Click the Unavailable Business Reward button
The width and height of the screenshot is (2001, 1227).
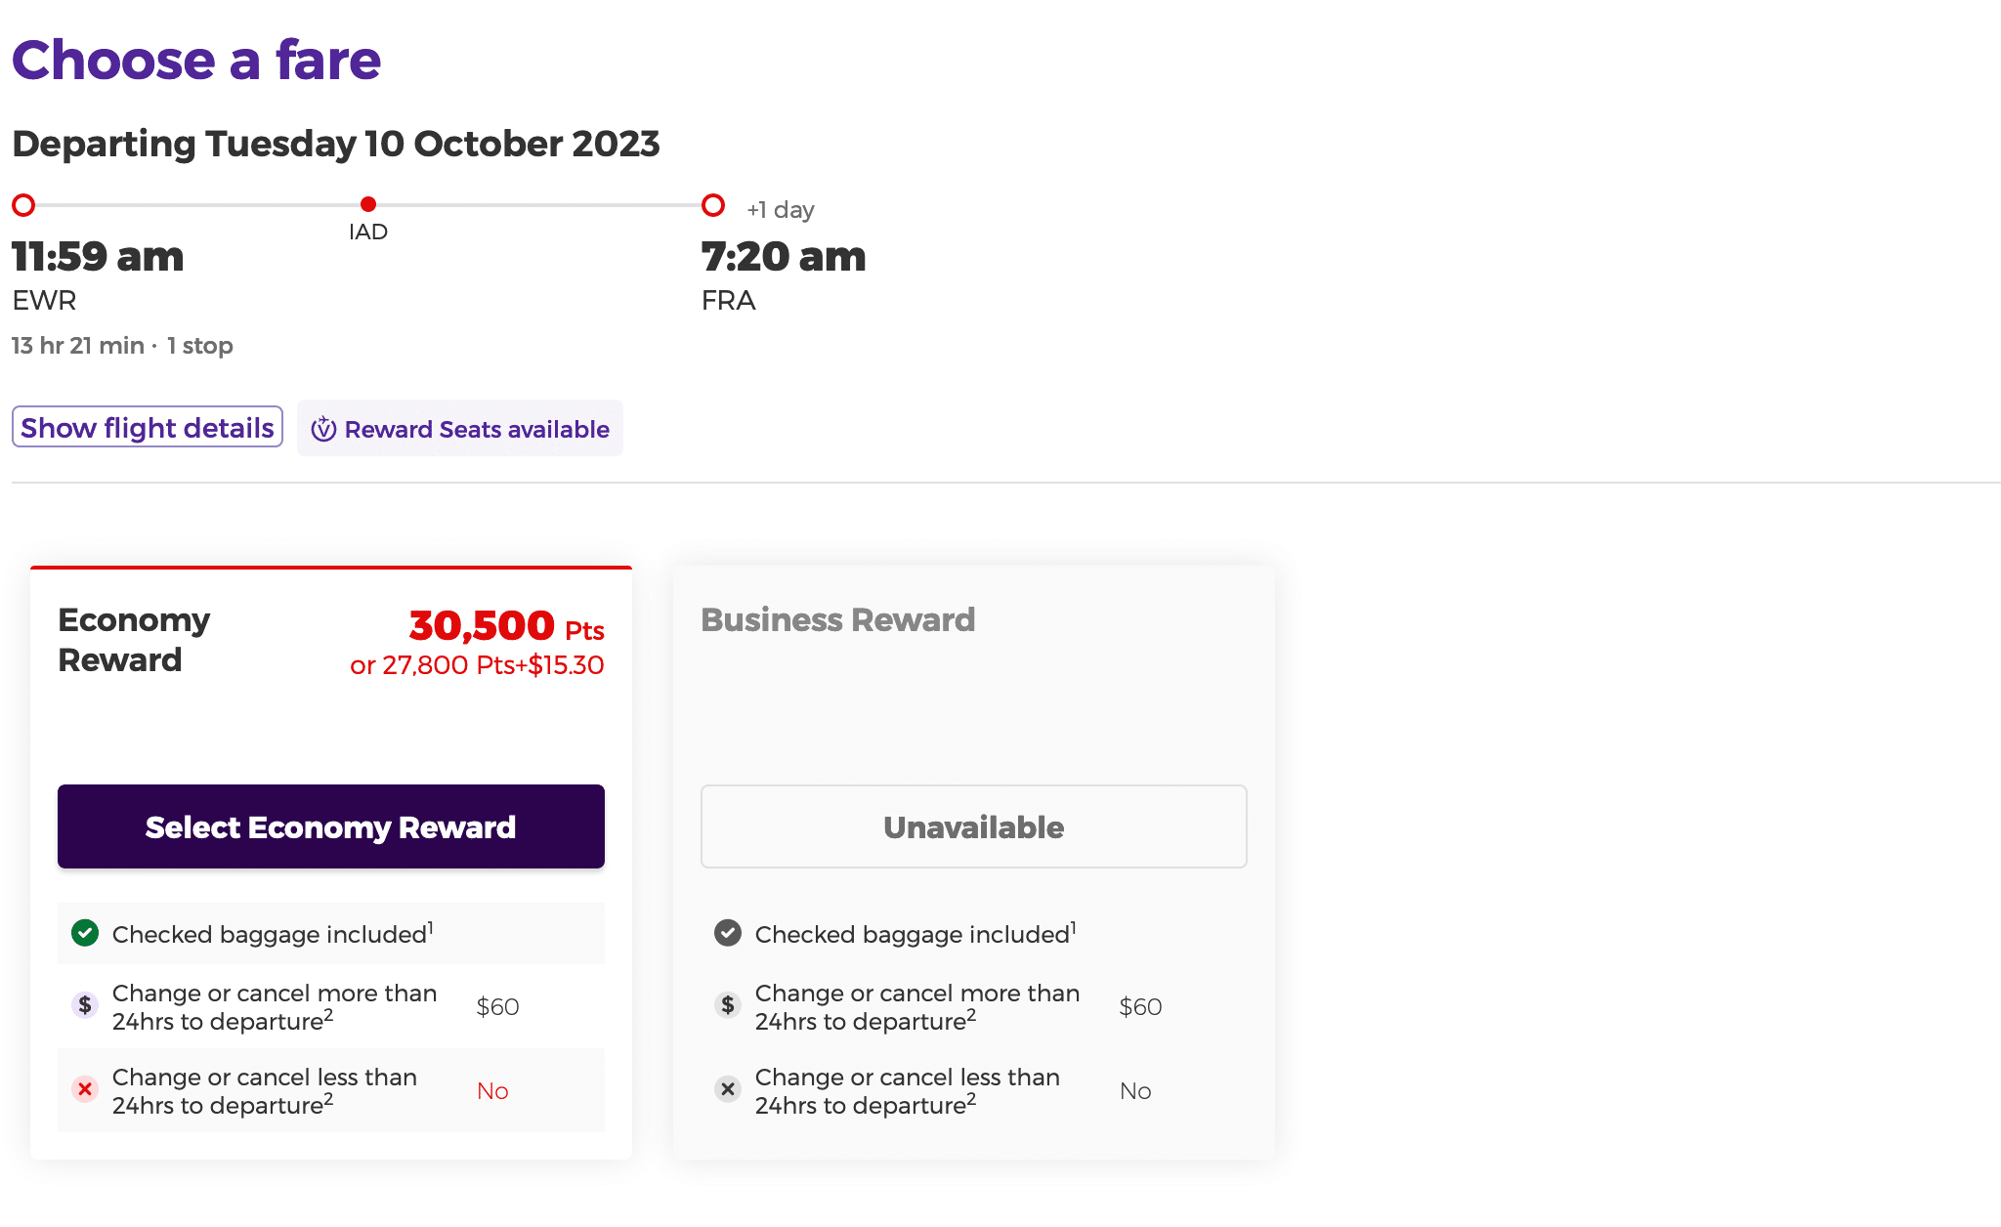pyautogui.click(x=973, y=826)
